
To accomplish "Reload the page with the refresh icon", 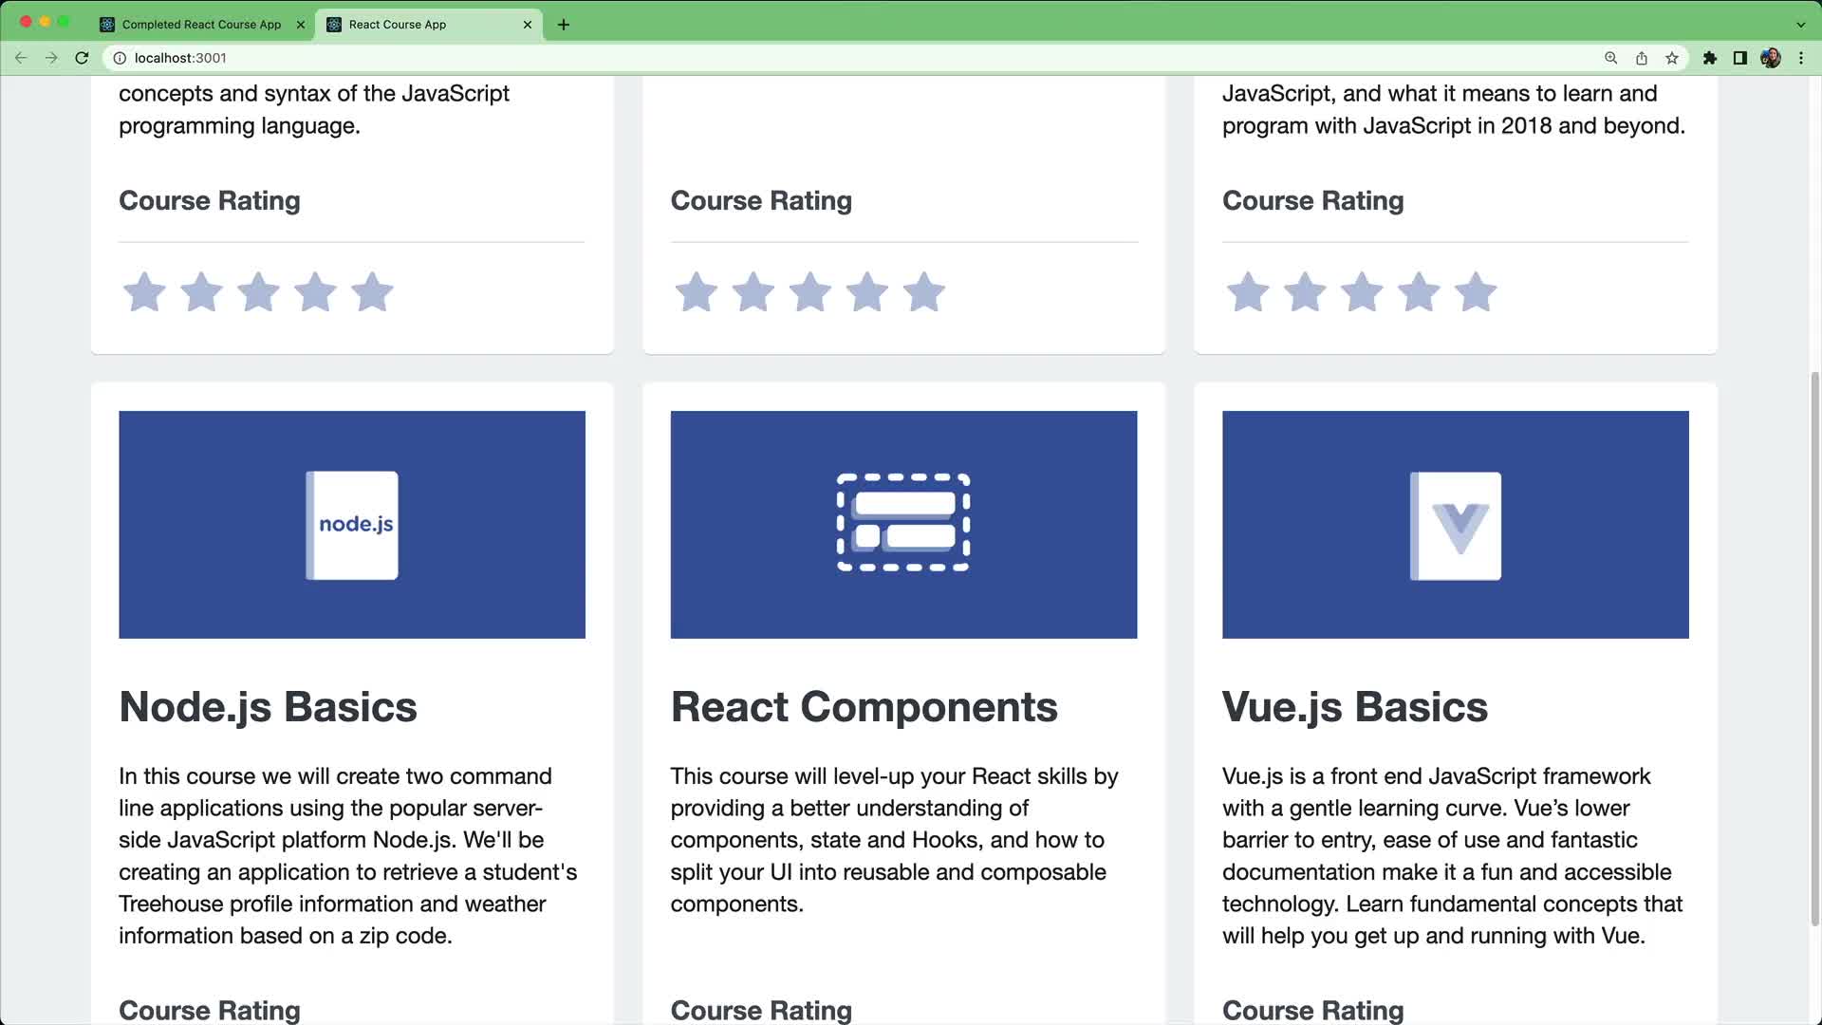I will pyautogui.click(x=83, y=58).
